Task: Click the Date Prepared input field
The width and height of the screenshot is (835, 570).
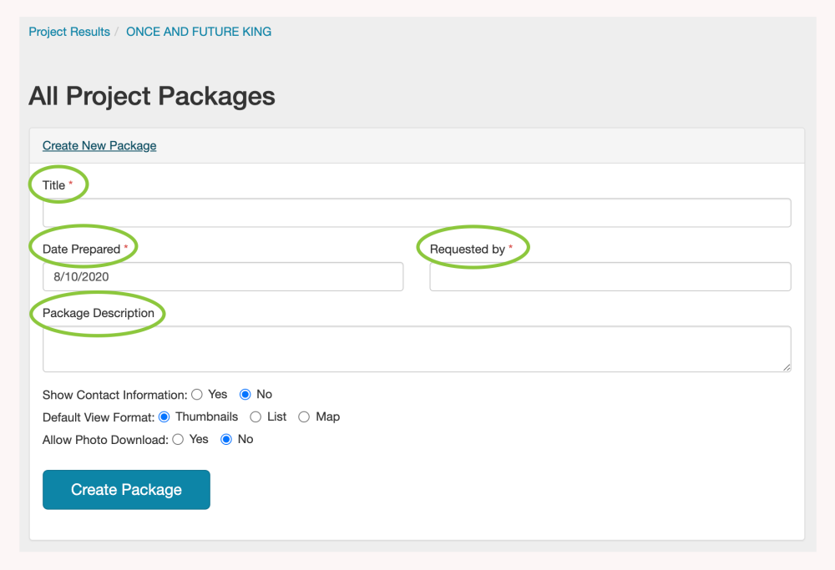Action: 223,276
